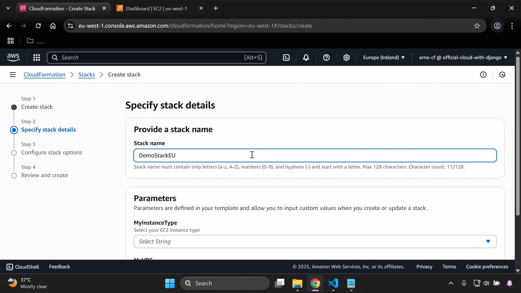Open the Europe (Ireland) region dropdown
This screenshot has width=521, height=293.
[383, 58]
